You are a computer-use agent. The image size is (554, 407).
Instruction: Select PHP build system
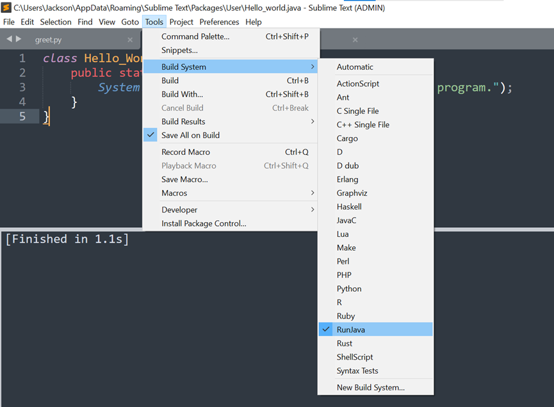point(375,275)
